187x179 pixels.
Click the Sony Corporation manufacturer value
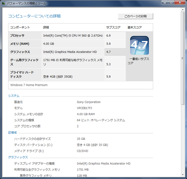coord(89,102)
